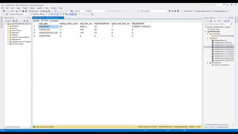Click the wait_time_ms column header
The height and width of the screenshot is (134, 238).
click(86, 23)
